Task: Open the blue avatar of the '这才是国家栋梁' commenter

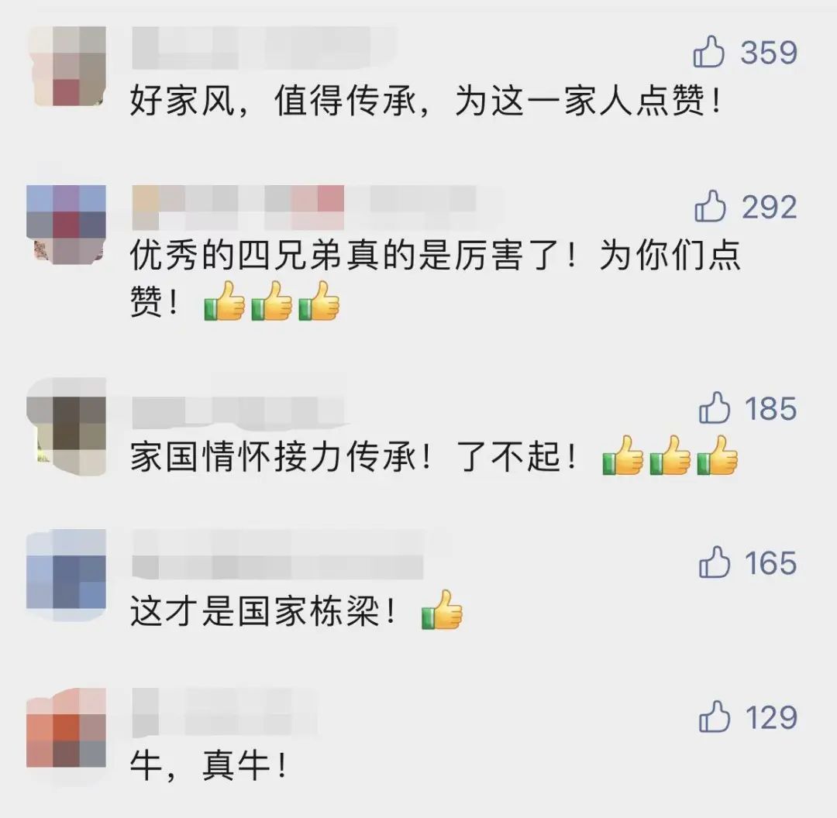Action: pyautogui.click(x=67, y=576)
